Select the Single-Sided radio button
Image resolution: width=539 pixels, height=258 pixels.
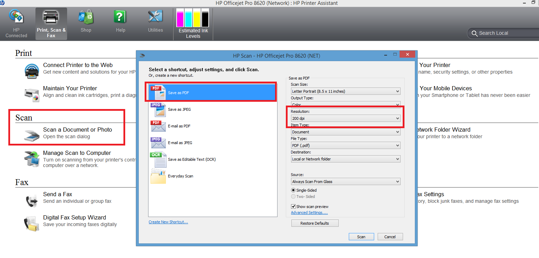(293, 190)
